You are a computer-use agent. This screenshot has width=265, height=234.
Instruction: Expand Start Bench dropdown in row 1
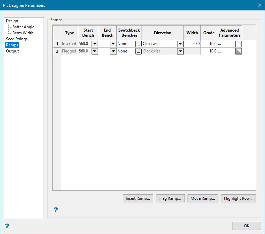[95, 44]
